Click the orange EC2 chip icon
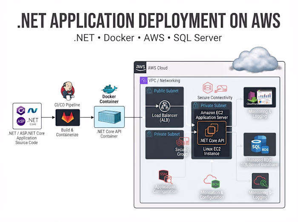Viewport: 298px width, 222px height. [212, 130]
